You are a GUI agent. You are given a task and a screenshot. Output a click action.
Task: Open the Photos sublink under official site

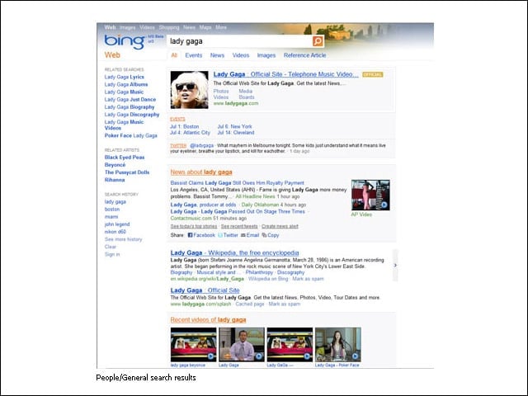(221, 92)
